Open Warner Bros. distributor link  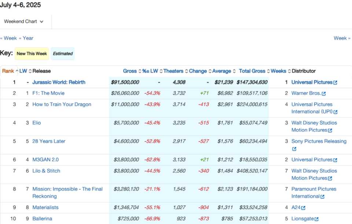pos(306,93)
